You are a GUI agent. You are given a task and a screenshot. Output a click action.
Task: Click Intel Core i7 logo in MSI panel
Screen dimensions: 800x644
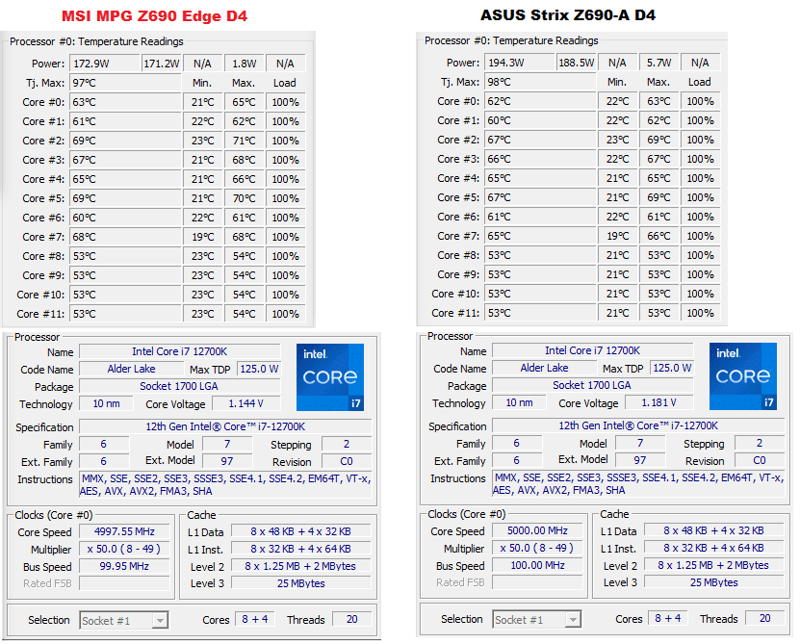pos(330,377)
